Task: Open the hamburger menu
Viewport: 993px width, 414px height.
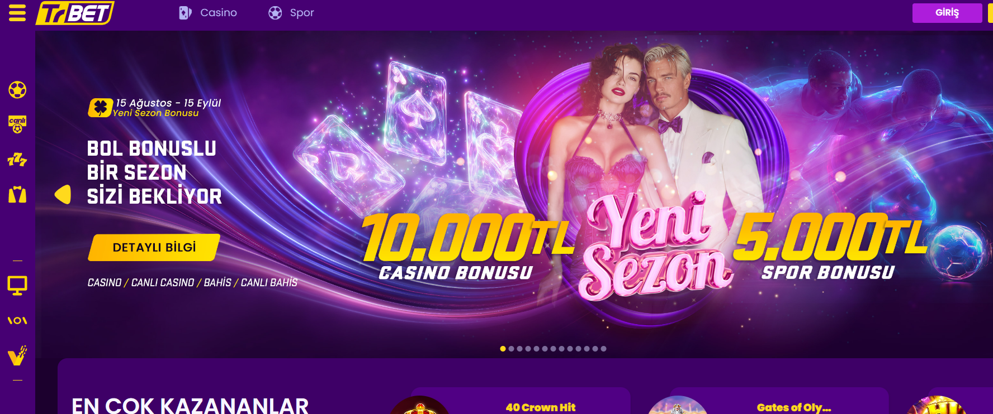Action: (17, 12)
